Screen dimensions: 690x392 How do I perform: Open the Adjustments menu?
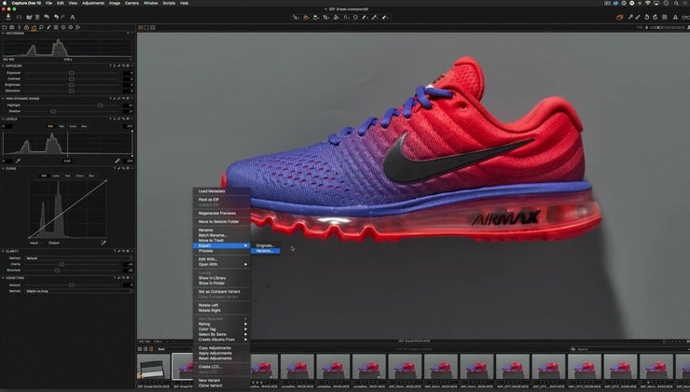pos(93,3)
